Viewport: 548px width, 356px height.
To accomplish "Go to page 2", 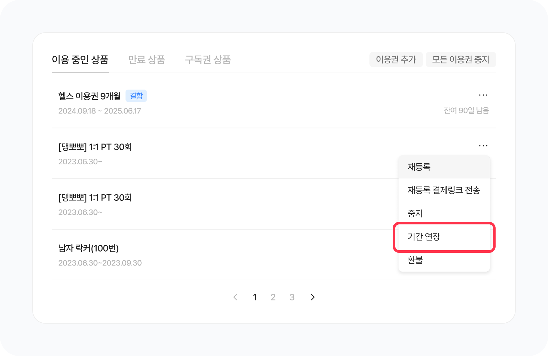I will pos(273,297).
